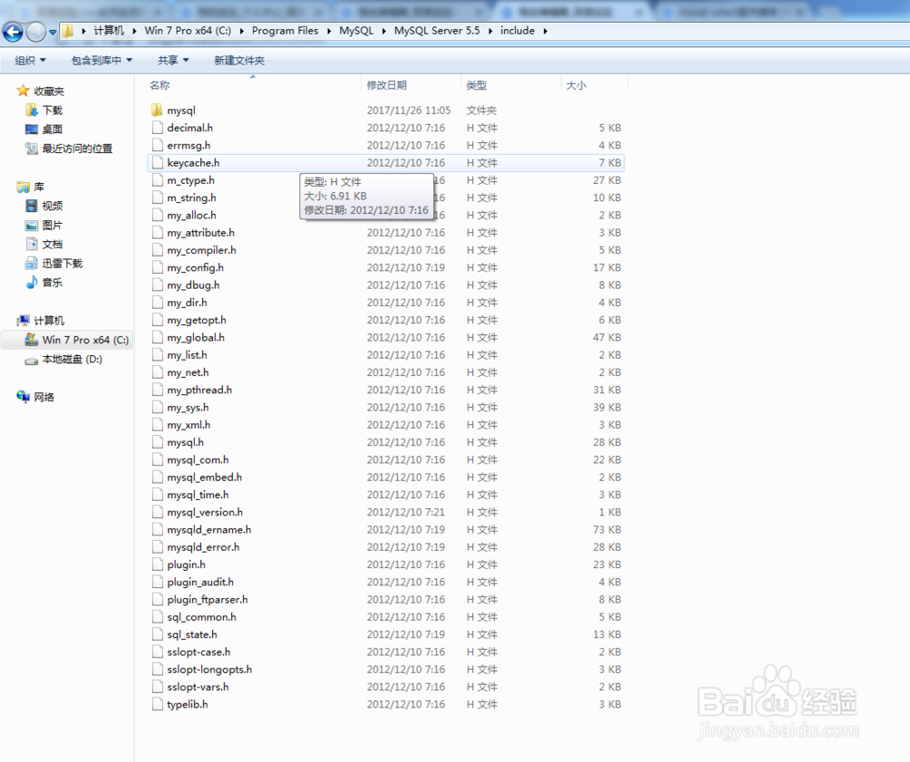Select file name my_getopt.h
Image resolution: width=910 pixels, height=762 pixels.
pos(197,320)
